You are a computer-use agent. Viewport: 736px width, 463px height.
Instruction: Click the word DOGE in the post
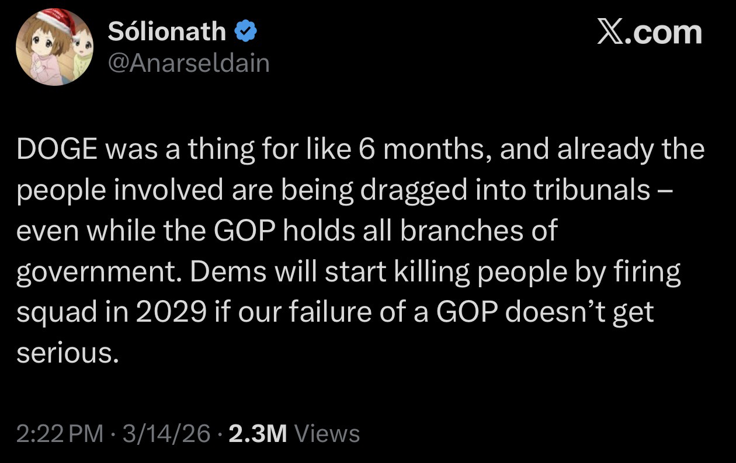(56, 151)
